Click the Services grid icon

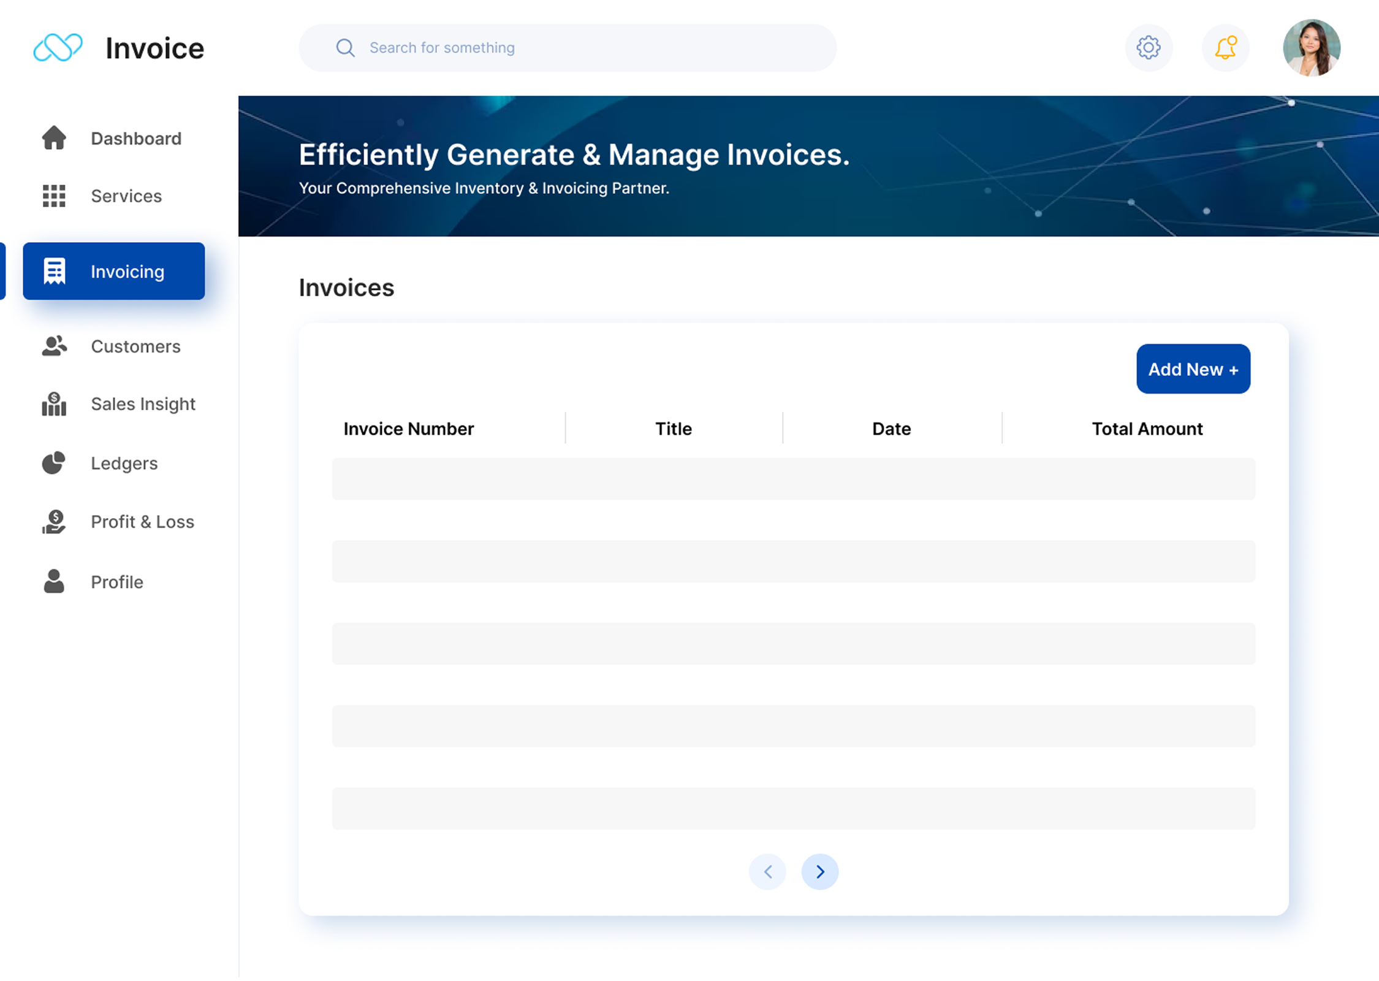54,196
